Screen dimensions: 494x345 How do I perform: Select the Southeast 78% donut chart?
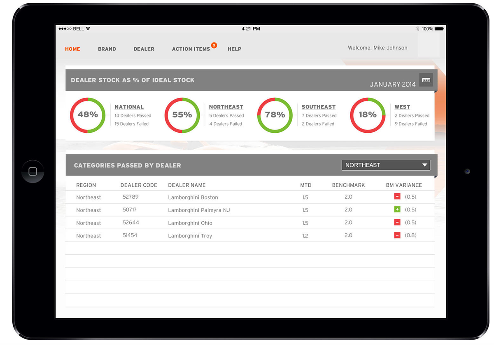275,115
